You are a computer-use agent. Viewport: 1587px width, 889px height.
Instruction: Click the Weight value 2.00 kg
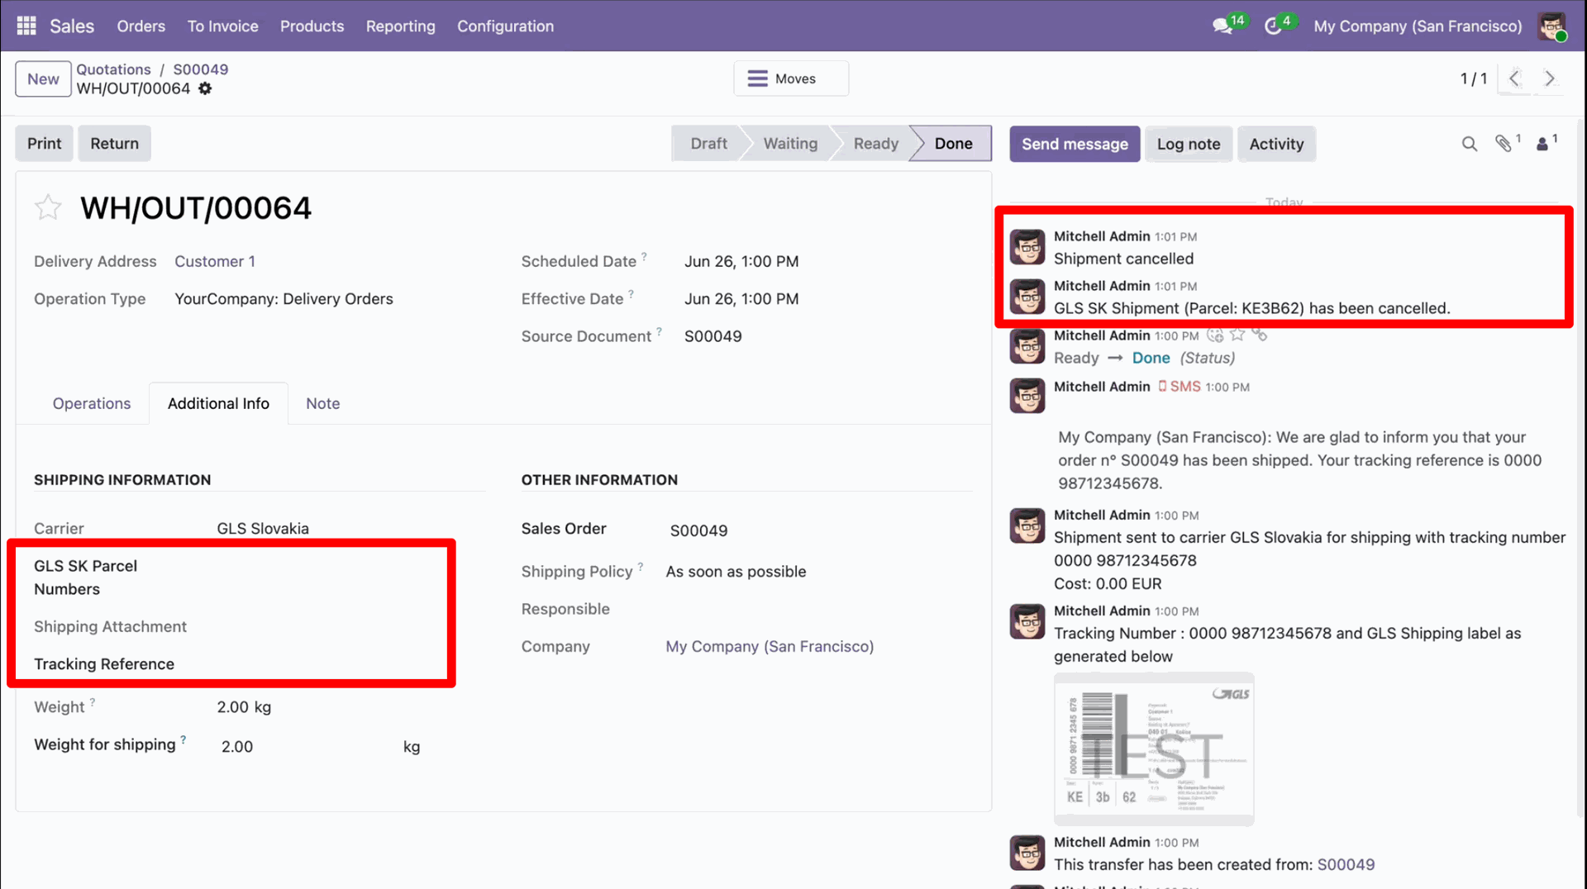tap(244, 706)
